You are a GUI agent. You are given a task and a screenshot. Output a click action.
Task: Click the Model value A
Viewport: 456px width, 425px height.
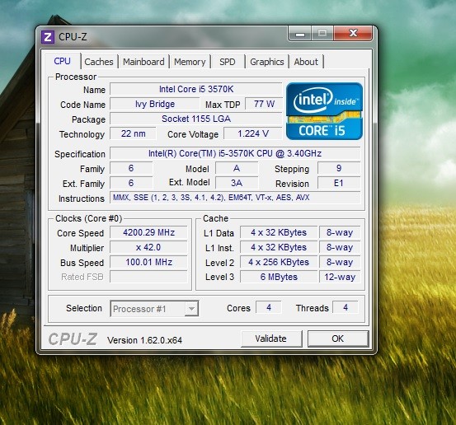point(237,168)
